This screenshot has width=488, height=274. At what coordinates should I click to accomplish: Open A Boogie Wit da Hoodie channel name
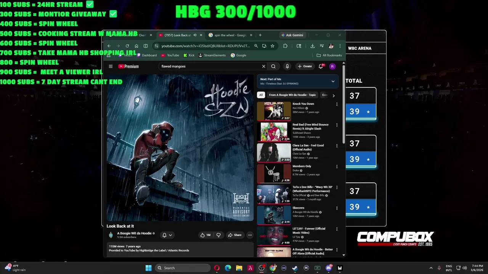coord(134,233)
